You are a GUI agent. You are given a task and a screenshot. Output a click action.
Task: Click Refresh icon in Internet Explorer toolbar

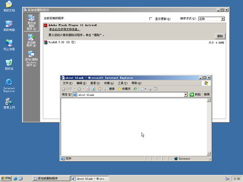click(93, 89)
